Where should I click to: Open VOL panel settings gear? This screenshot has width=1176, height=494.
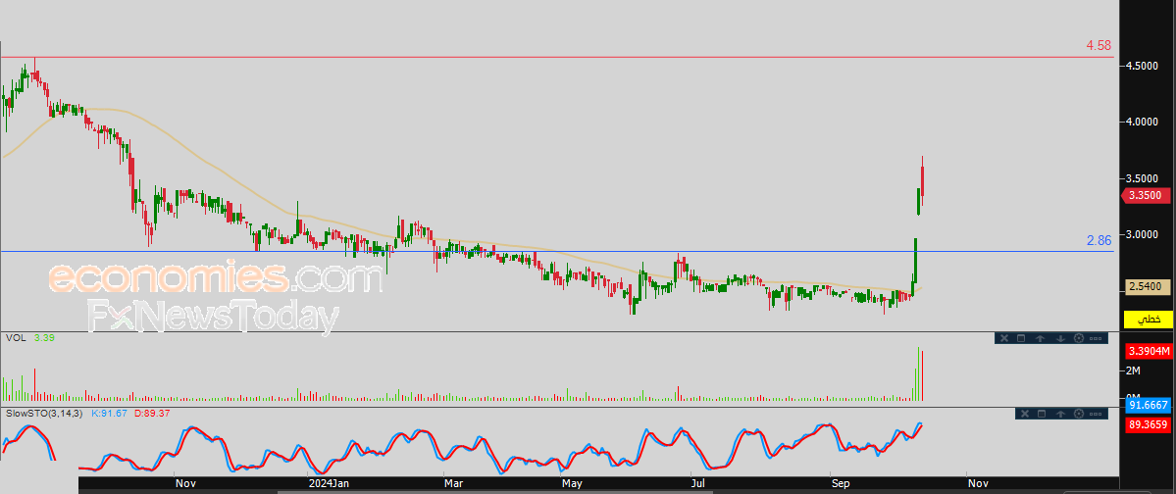[1079, 338]
